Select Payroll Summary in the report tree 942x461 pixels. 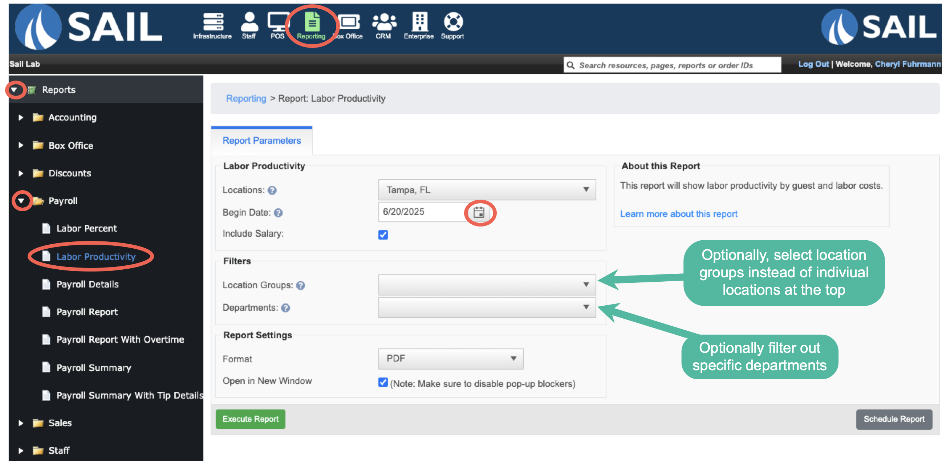coord(94,367)
